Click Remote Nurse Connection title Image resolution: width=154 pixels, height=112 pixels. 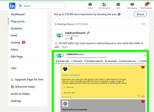point(75,109)
